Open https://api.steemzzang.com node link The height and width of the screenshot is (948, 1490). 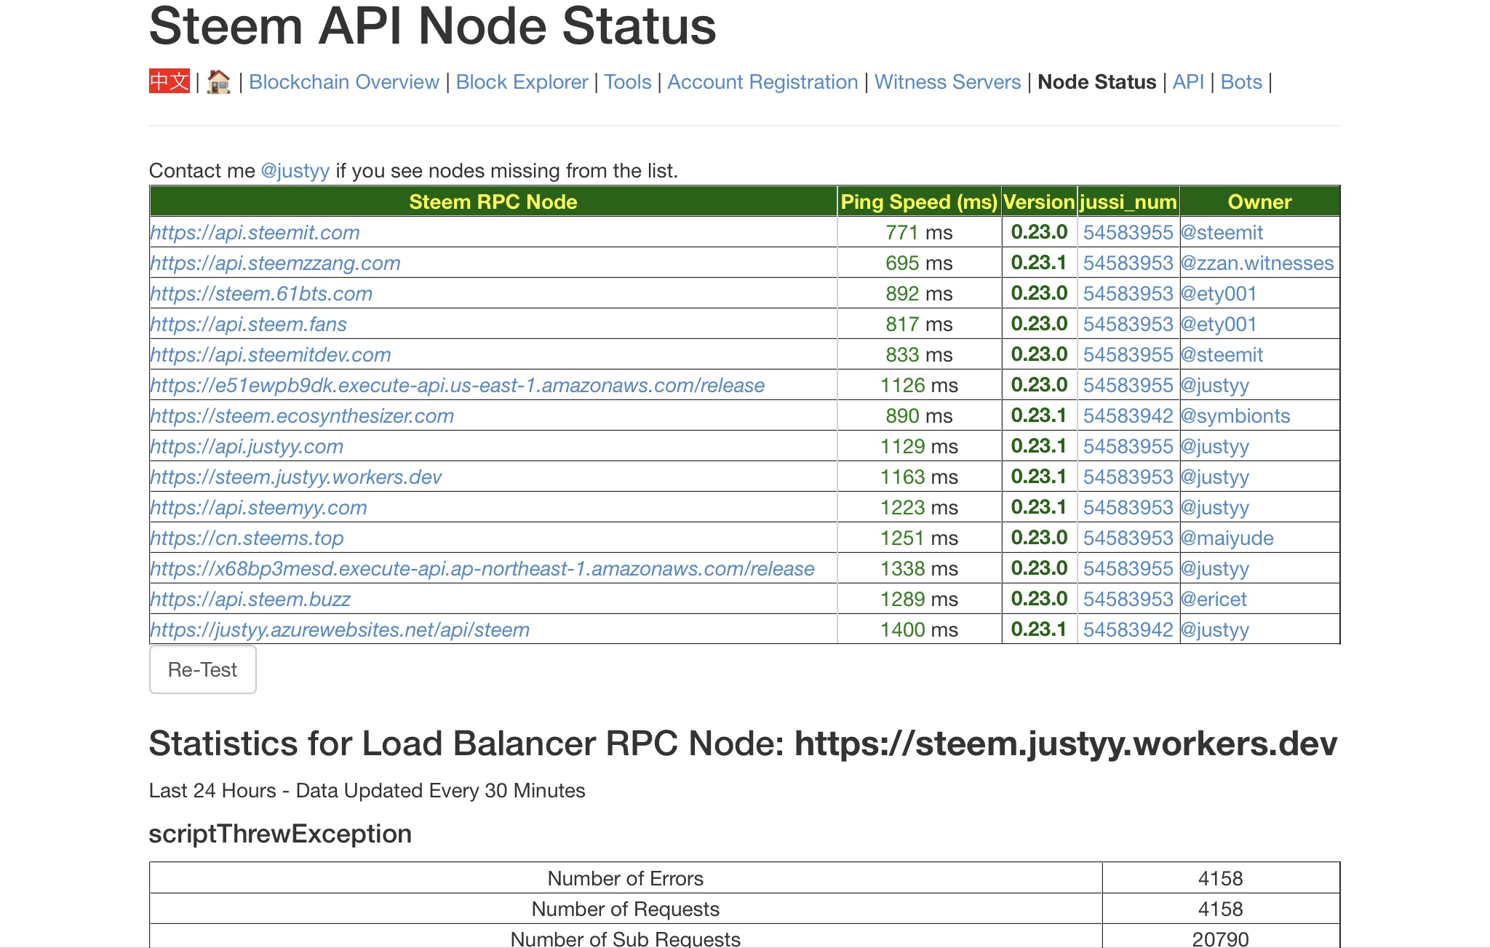click(x=276, y=263)
